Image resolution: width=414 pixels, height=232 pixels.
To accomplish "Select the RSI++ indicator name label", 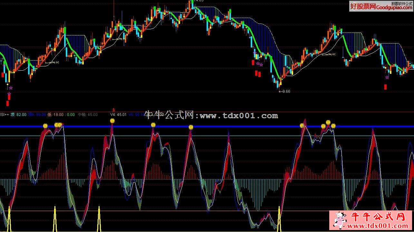I will coord(4,114).
